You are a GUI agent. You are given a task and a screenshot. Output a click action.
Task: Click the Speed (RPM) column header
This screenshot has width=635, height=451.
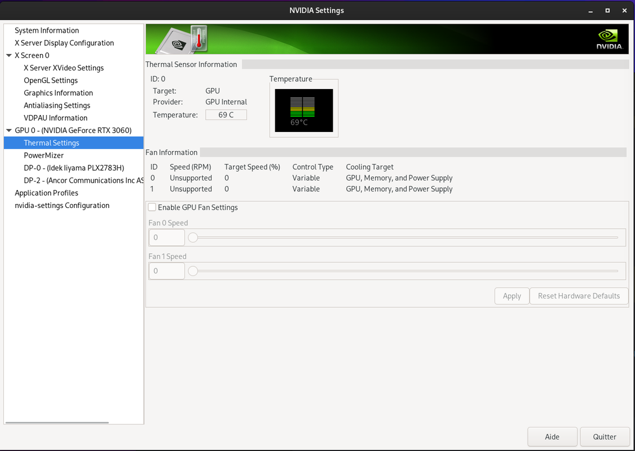click(191, 167)
